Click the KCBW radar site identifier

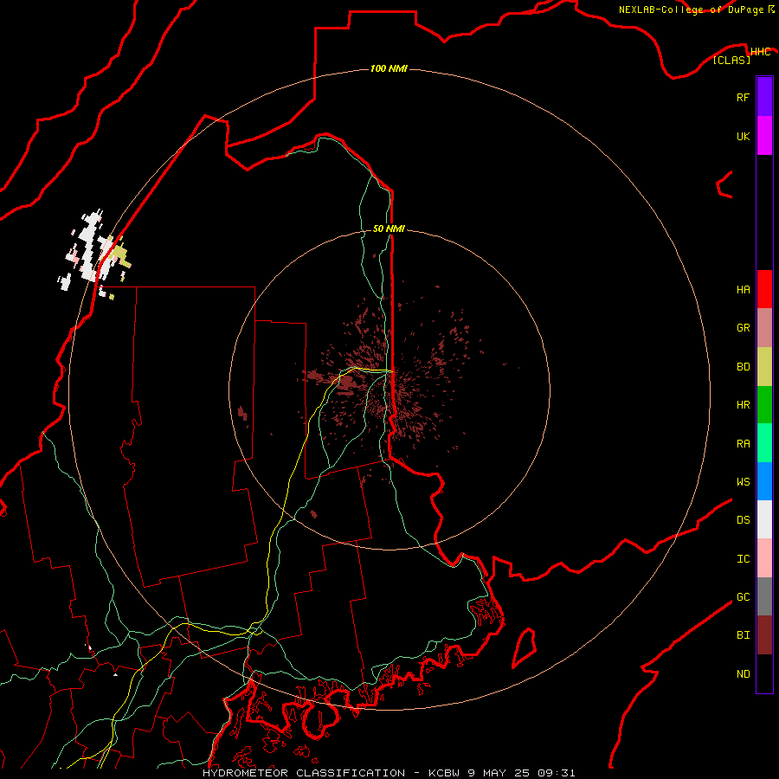(x=444, y=773)
